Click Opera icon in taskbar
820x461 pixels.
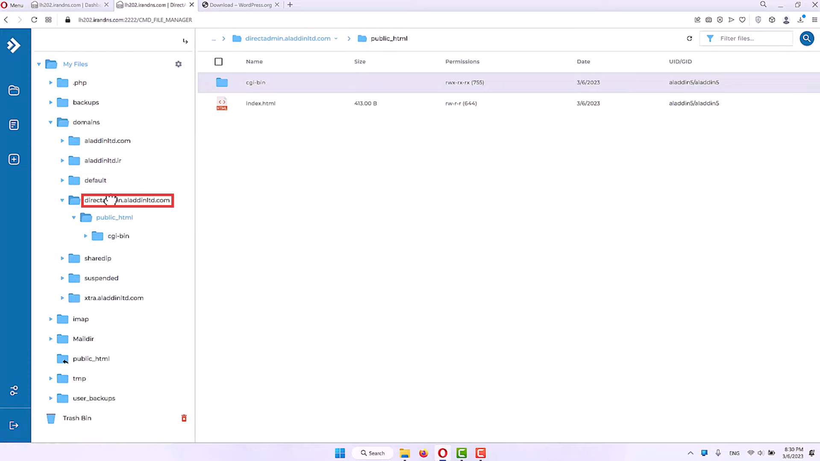[x=443, y=453]
